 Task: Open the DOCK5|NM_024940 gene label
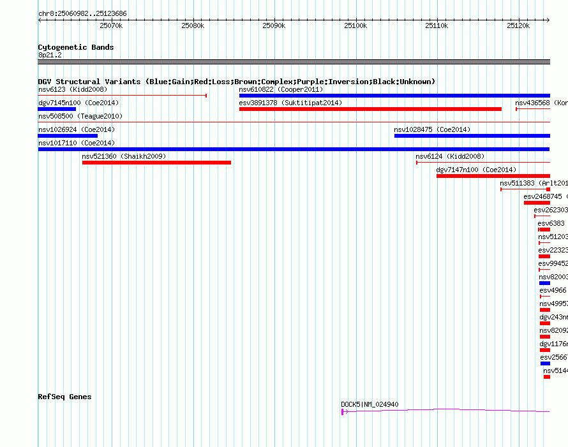pos(370,404)
